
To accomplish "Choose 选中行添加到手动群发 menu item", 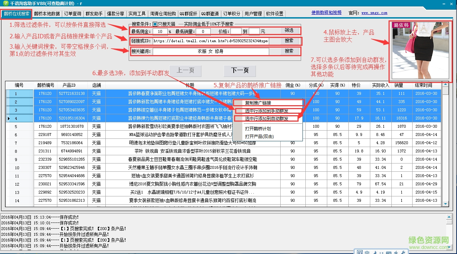I will pos(268,111).
